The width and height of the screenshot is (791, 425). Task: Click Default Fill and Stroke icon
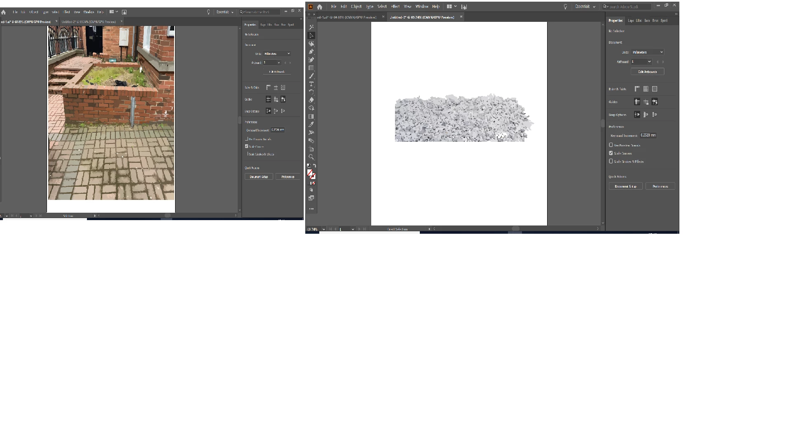(309, 166)
